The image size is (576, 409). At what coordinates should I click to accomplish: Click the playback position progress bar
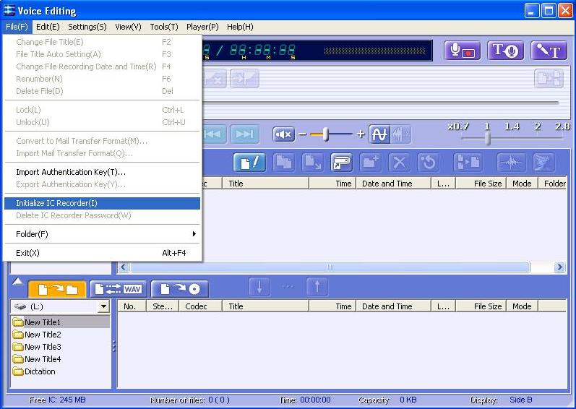pos(381,103)
